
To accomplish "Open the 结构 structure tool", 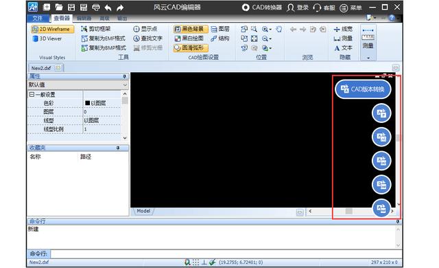I will [220, 38].
